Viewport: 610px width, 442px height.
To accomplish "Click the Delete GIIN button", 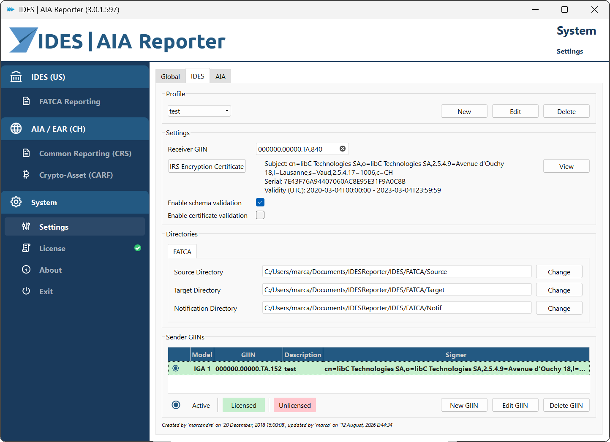I will point(566,405).
